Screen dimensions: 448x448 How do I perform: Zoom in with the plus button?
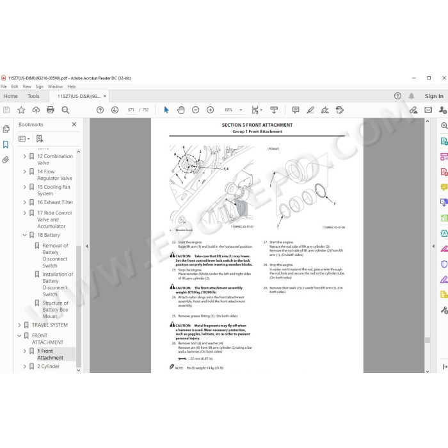pos(211,110)
